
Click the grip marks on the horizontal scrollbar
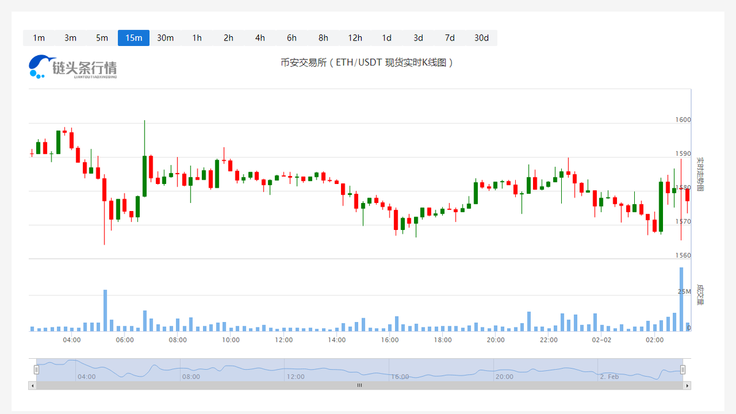pos(359,385)
